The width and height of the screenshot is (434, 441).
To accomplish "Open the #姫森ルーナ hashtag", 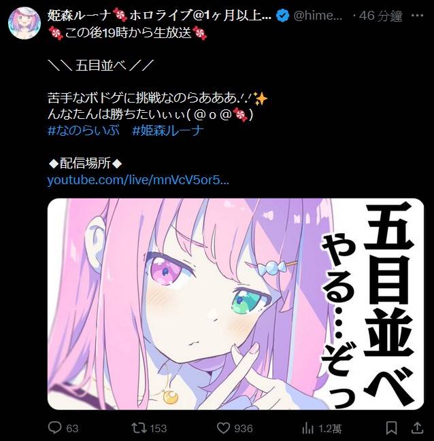I will (168, 130).
